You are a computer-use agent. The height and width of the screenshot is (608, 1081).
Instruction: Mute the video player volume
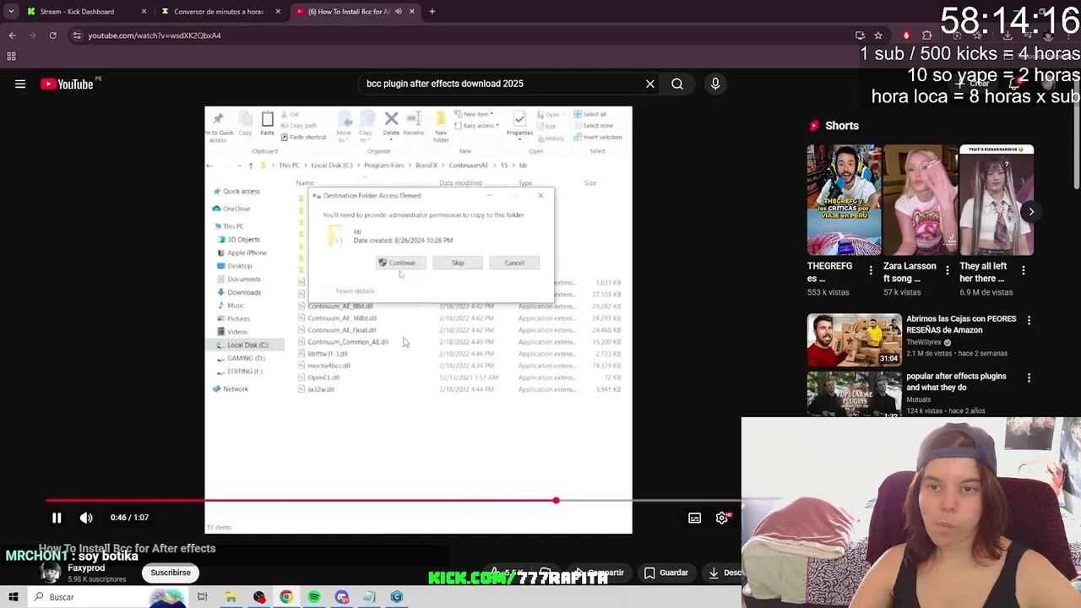point(86,518)
